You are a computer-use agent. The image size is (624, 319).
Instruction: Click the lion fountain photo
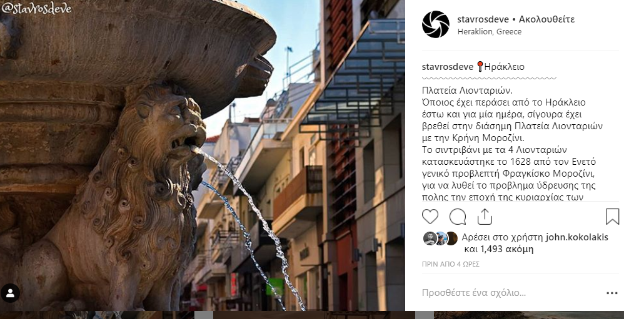click(x=202, y=155)
